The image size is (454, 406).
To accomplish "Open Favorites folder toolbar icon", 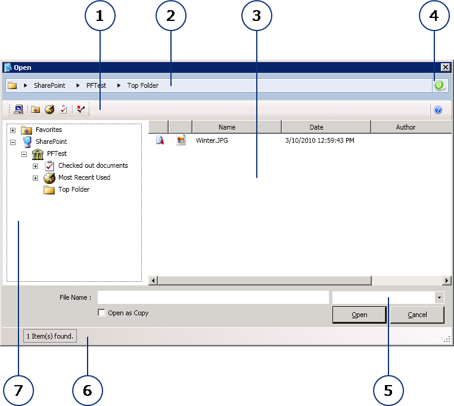I will pos(35,110).
